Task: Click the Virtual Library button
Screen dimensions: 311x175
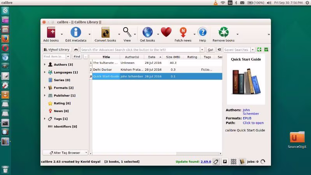Action: coord(57,50)
